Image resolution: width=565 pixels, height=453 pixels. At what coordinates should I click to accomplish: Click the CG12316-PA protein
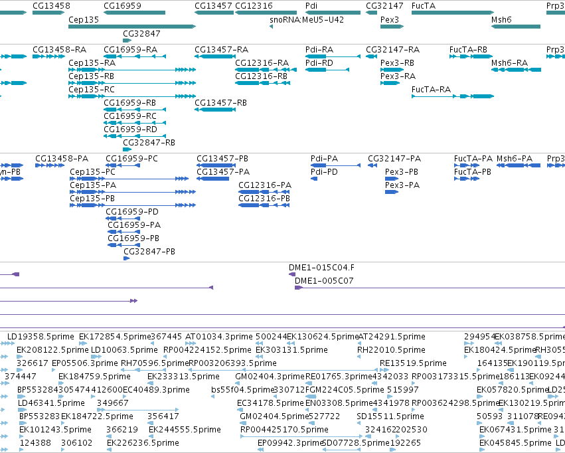(264, 192)
